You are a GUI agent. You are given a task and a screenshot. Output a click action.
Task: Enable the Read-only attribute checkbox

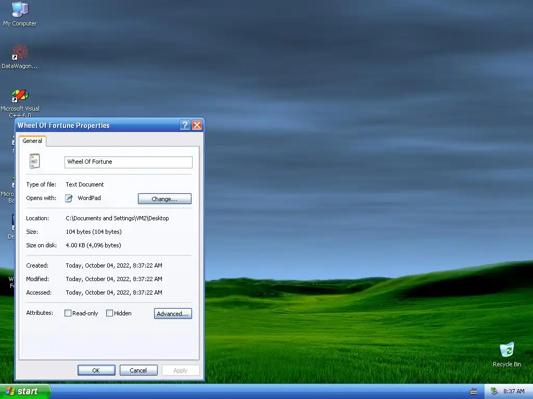[x=68, y=313]
